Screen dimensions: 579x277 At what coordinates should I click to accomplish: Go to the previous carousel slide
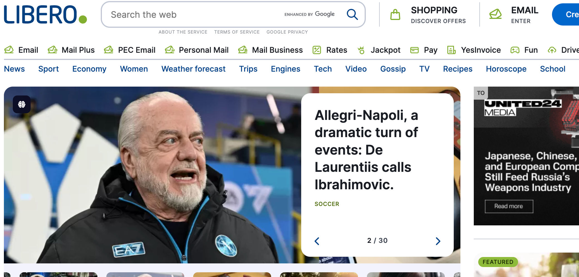pos(317,241)
